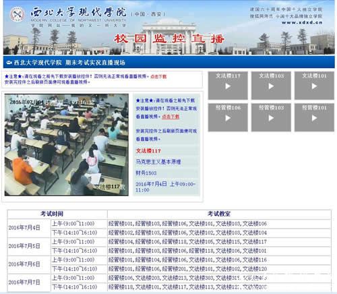Screen dimensions: 337x294
Task: Play the 经管楼106 camera feed
Action: point(228,117)
